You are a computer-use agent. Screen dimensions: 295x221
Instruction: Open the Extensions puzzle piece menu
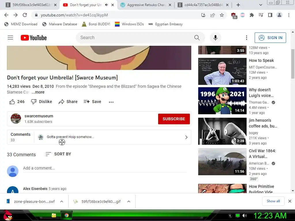click(x=252, y=15)
